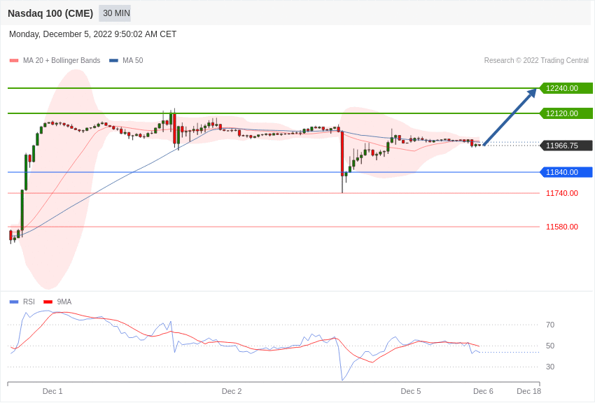Click the 9MA legend label
This screenshot has width=595, height=403.
coord(64,302)
